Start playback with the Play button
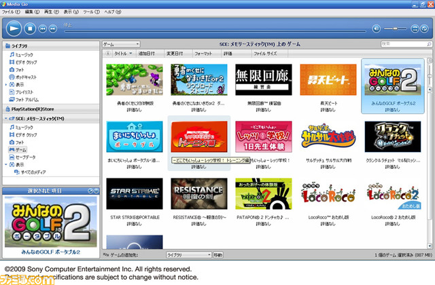 pos(14,28)
